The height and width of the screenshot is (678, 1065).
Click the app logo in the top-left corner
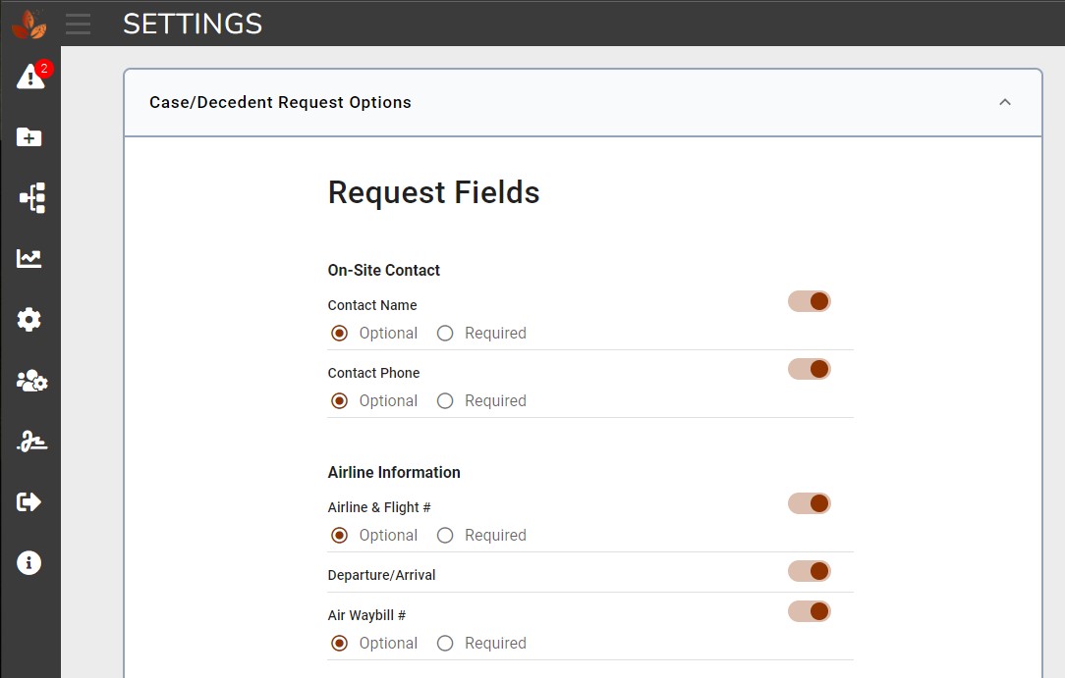click(x=28, y=24)
